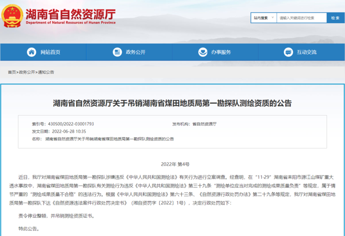This screenshot has width=345, height=236.
Task: Click the national emblem logo
Action: (12, 16)
